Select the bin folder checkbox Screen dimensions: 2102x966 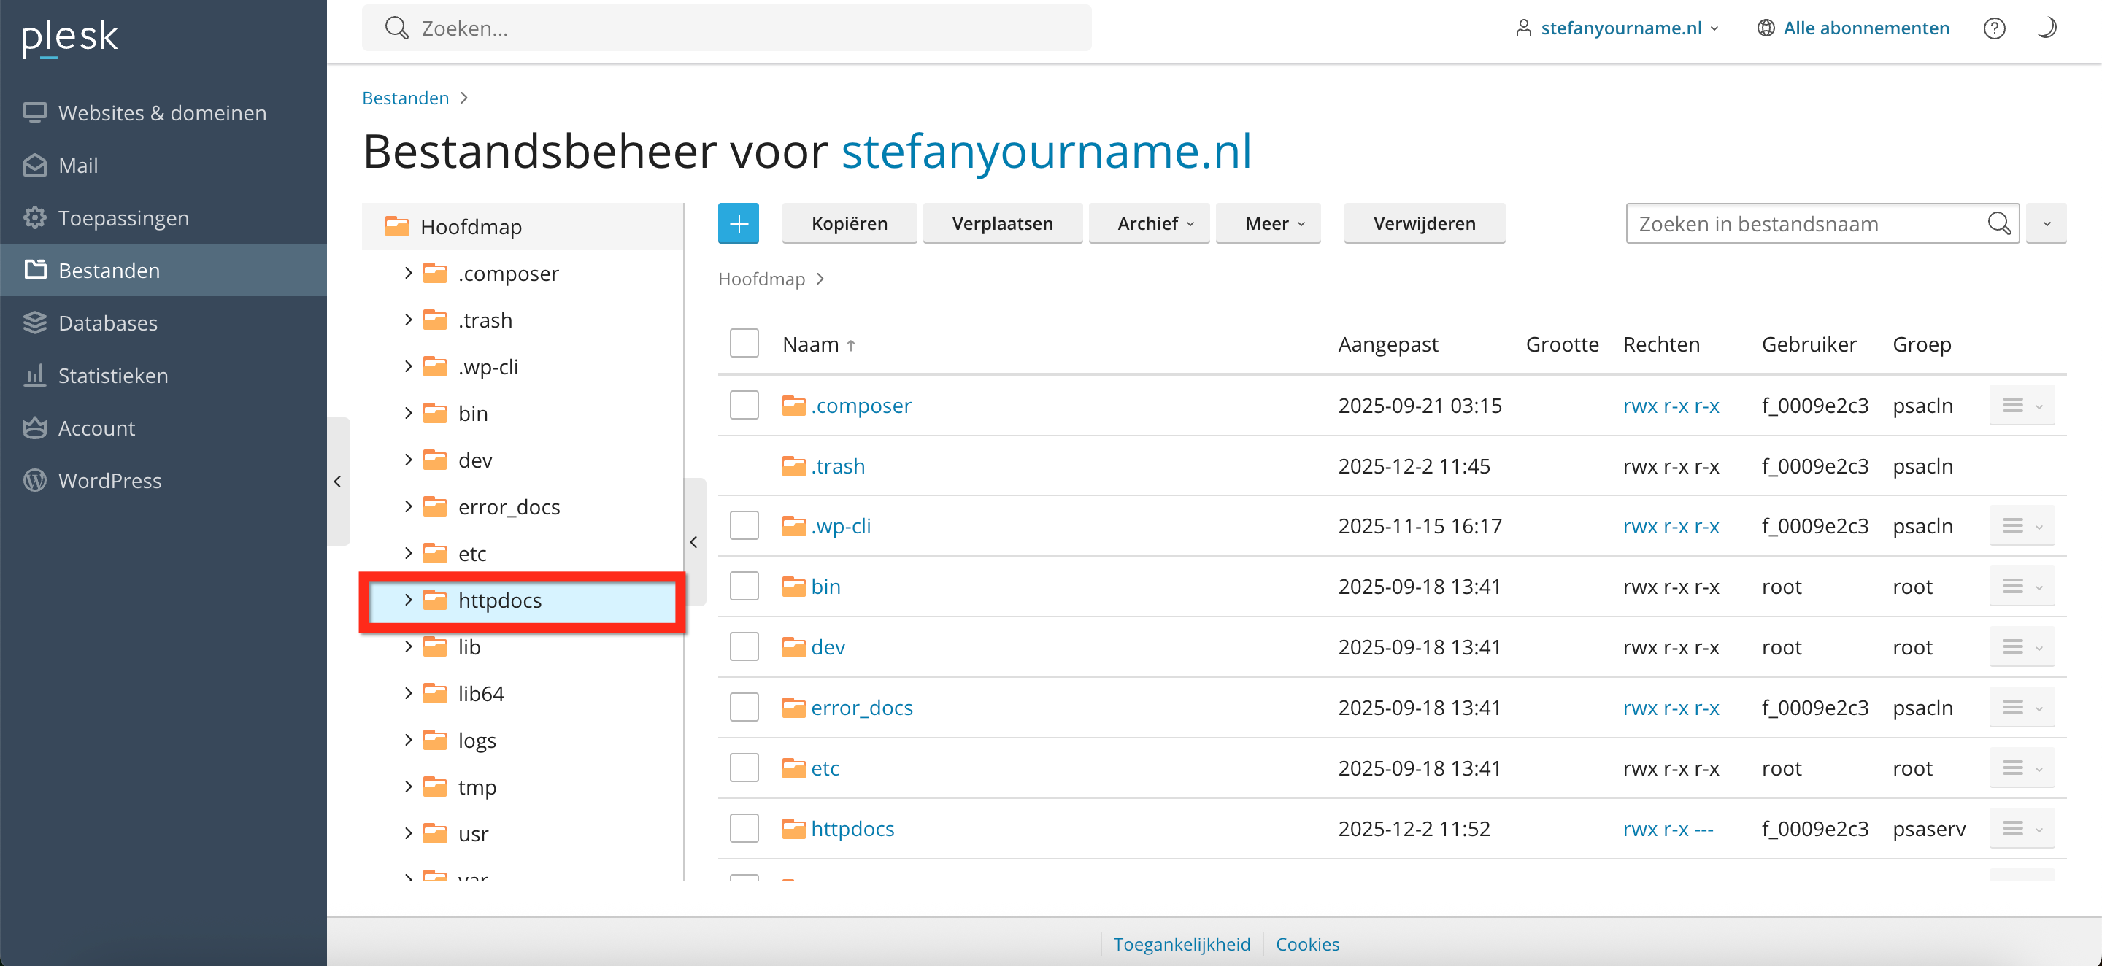coord(744,587)
